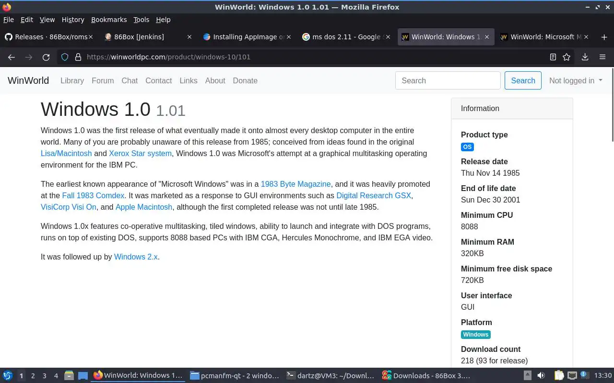Screen dimensions: 614x383
Task: Open the Links nav link
Action: click(189, 80)
